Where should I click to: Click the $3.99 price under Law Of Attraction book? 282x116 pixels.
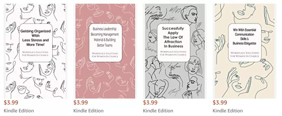coord(150,103)
